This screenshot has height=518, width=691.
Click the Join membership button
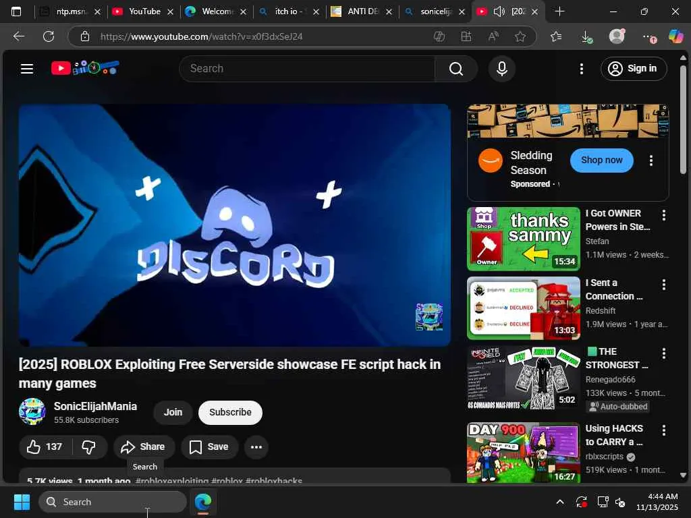(173, 412)
